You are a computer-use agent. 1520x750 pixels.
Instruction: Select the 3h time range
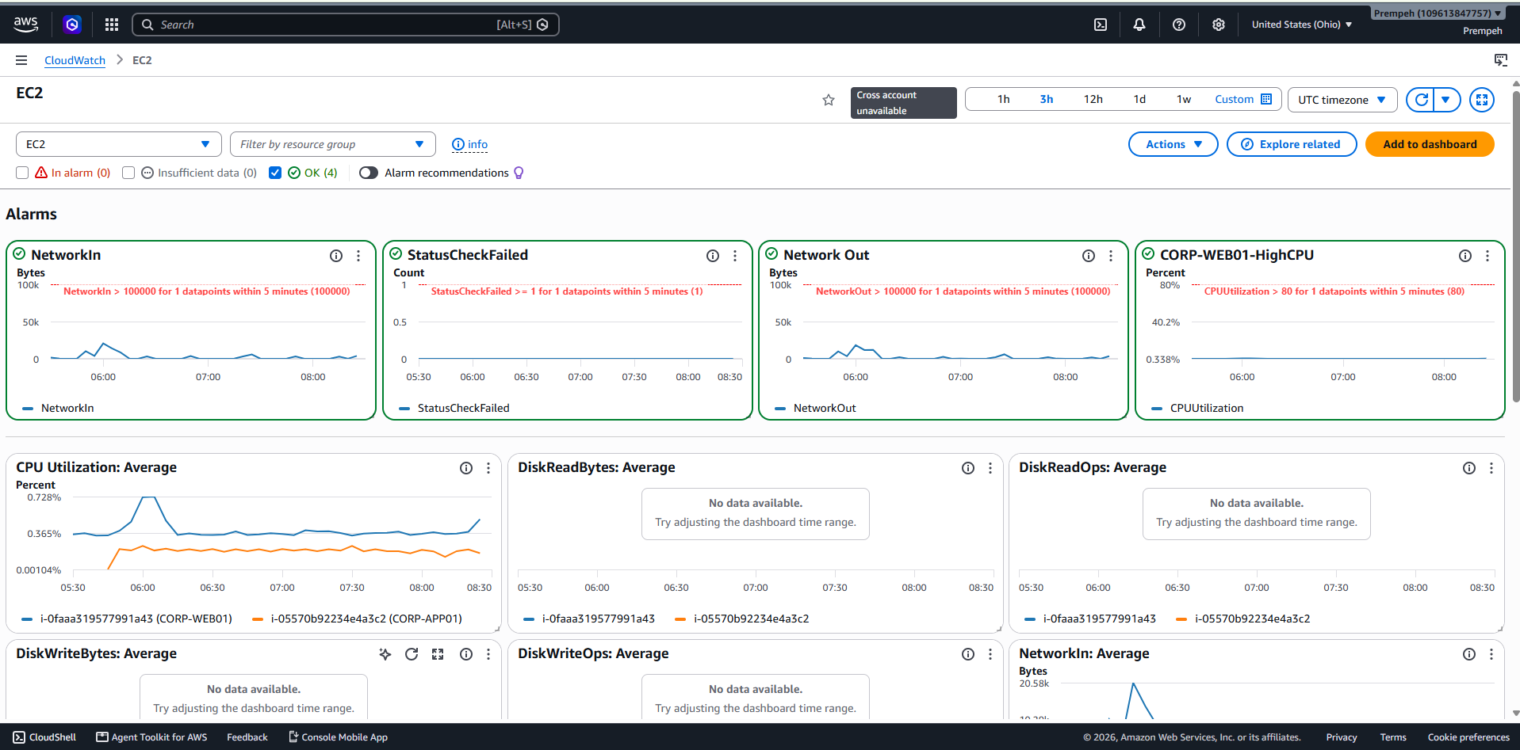click(x=1047, y=99)
